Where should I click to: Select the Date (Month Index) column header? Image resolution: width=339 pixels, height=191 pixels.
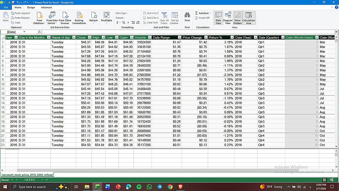click(x=299, y=37)
